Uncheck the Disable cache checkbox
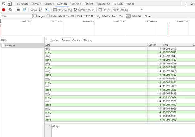Screen dimensions: 195x137 tap(76, 10)
